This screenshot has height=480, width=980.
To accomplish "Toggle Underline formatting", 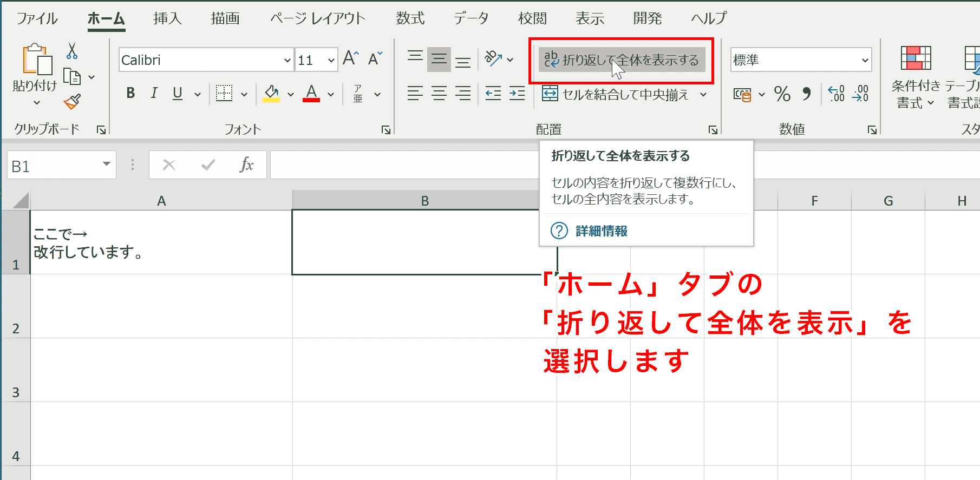I will 178,93.
